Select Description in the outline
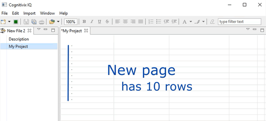The width and height of the screenshot is (266, 121). coord(19,39)
